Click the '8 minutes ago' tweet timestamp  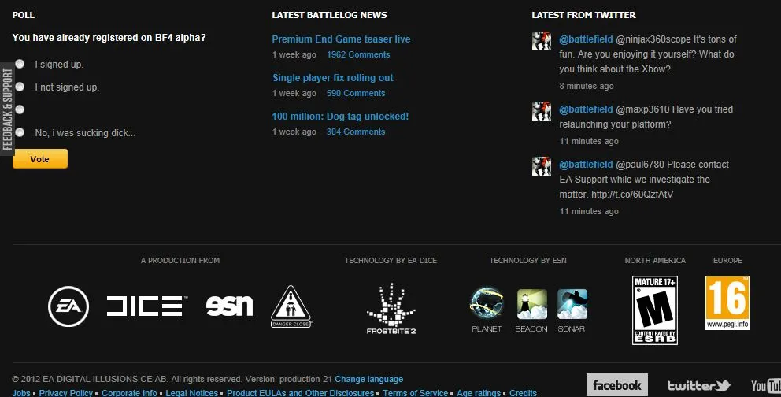click(x=587, y=86)
